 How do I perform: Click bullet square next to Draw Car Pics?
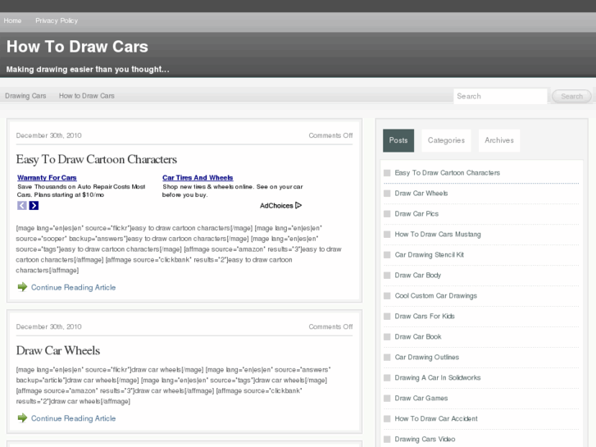coord(387,214)
